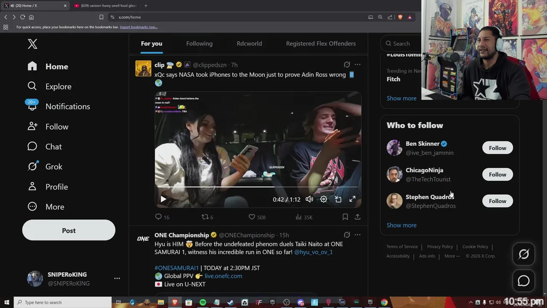Open Steam from the taskbar
Viewport: 547px width, 308px height.
pos(230,302)
